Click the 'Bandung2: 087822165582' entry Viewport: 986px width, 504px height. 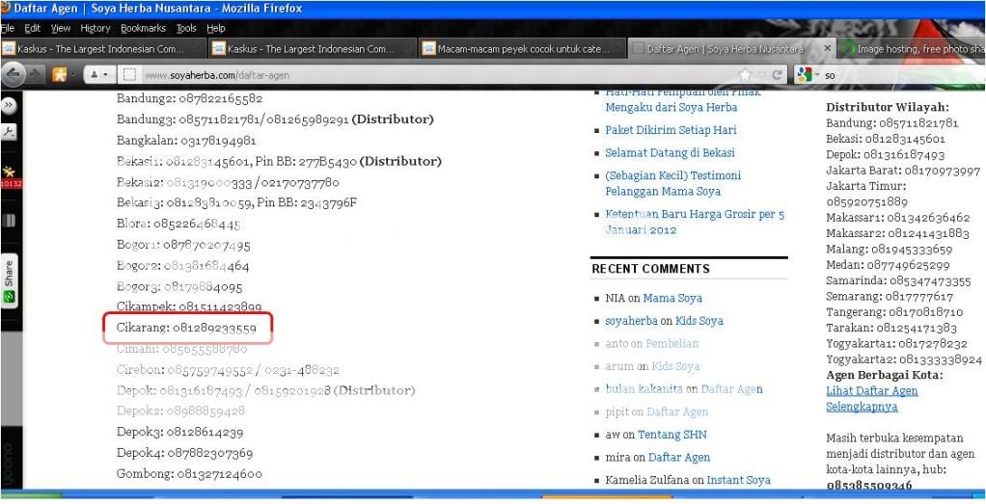coord(189,98)
